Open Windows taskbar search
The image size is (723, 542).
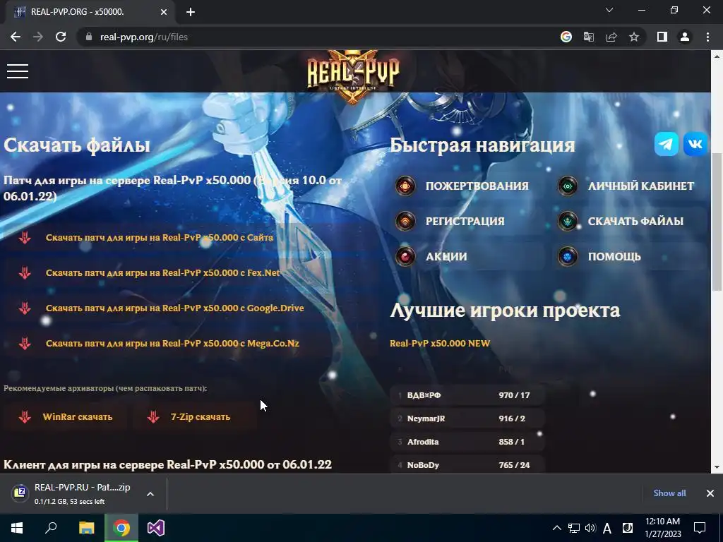(51, 528)
